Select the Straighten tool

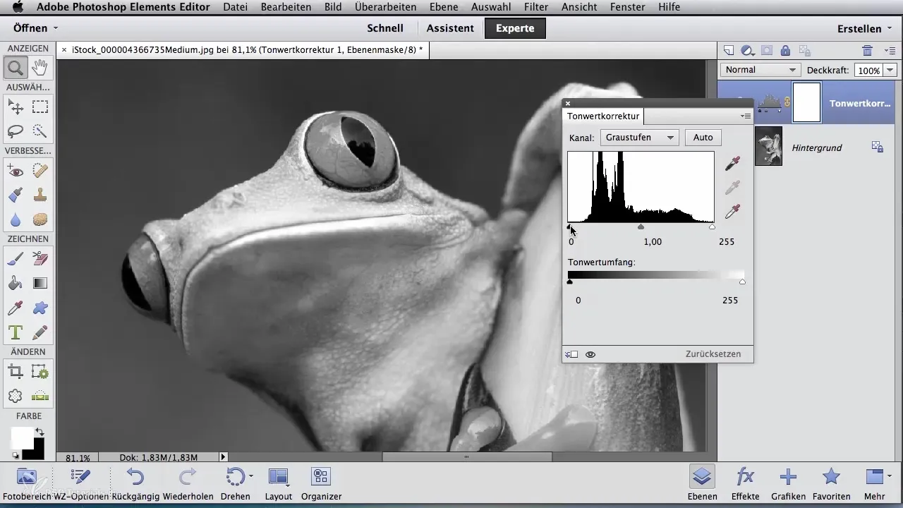point(40,396)
